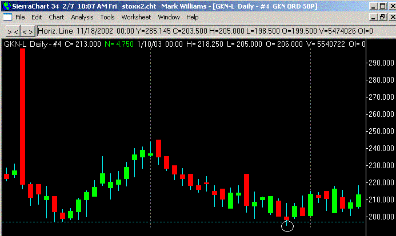Click the tallest red candlestick at chart left
The width and height of the screenshot is (396, 236).
coord(22,114)
